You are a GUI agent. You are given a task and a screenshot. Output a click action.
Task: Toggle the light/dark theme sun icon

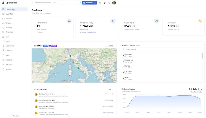100,3
